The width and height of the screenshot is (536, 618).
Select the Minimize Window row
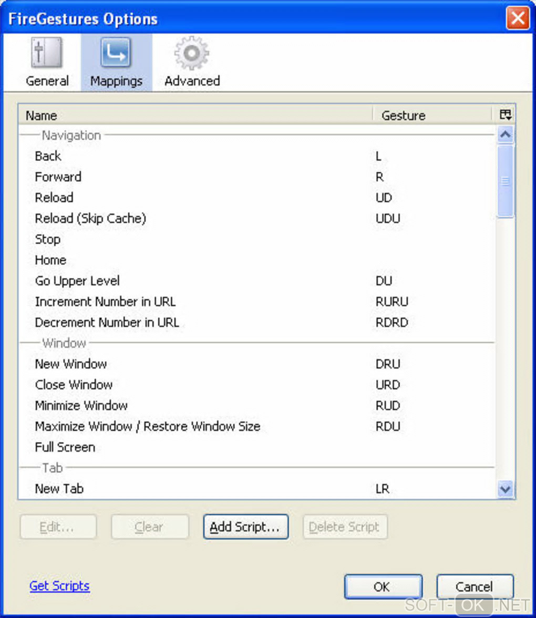pos(257,406)
